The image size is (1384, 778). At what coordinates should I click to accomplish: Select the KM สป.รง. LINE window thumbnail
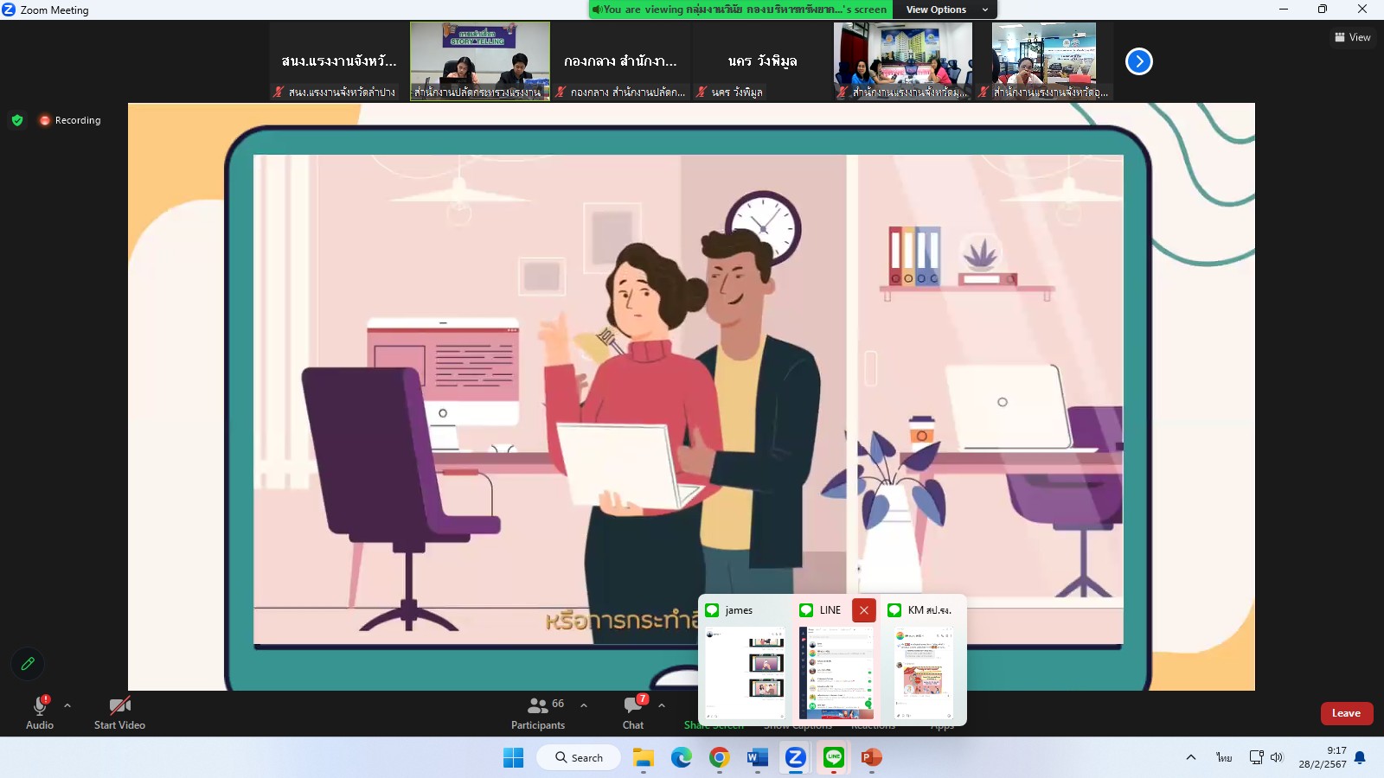924,673
